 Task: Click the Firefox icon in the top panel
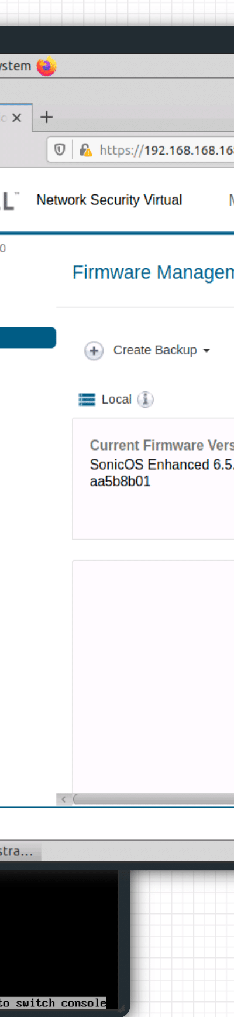(x=46, y=66)
